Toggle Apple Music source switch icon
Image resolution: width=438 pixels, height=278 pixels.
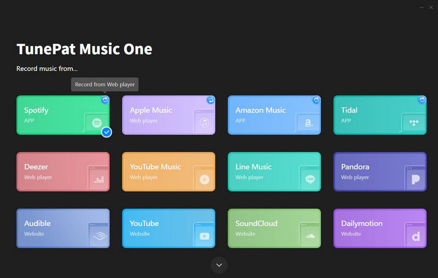point(211,100)
